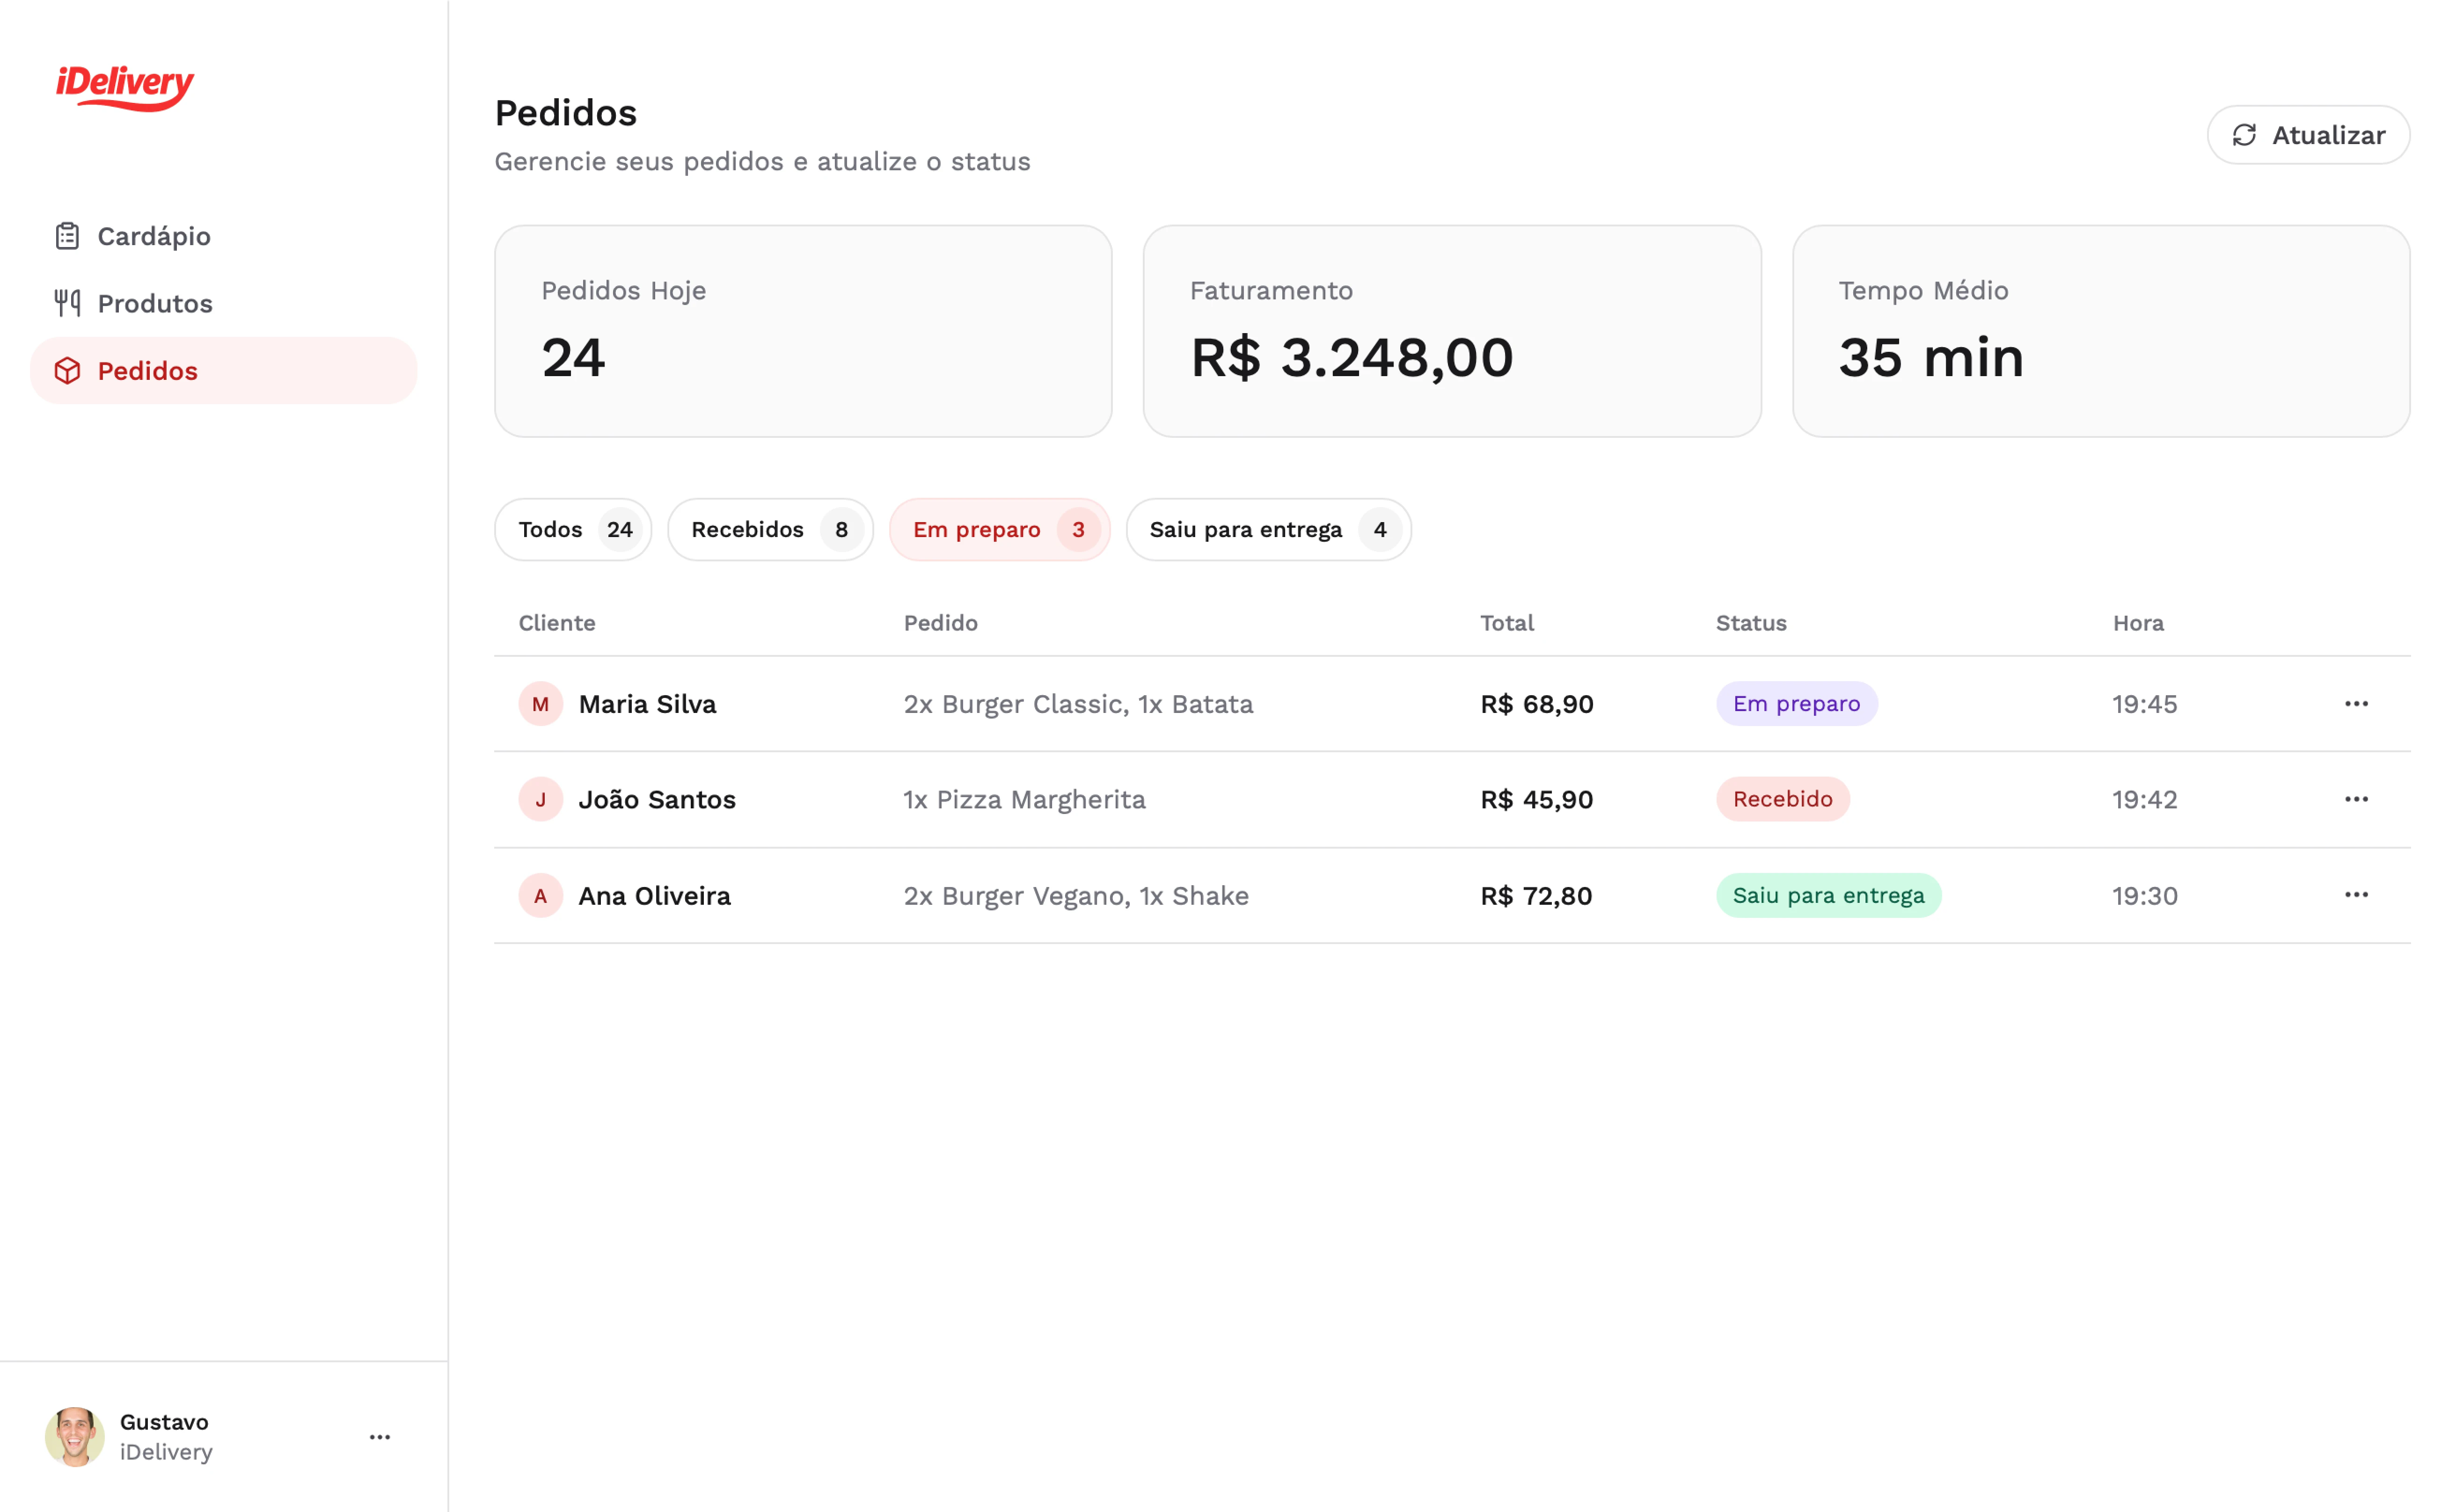Screen dimensions: 2456x1512
Task: Click the iDelivery logo
Action: 125,86
